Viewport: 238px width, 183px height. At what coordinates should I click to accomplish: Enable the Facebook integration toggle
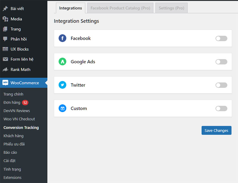pos(221,38)
